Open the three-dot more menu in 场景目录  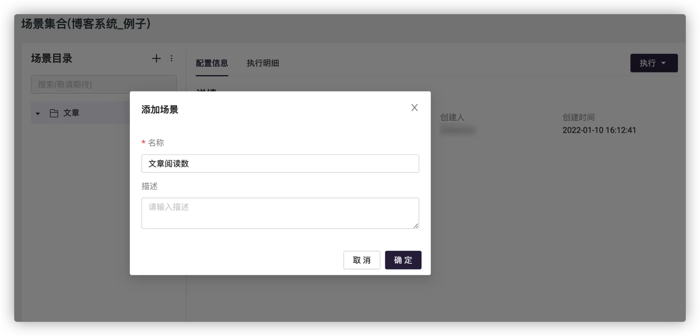171,58
